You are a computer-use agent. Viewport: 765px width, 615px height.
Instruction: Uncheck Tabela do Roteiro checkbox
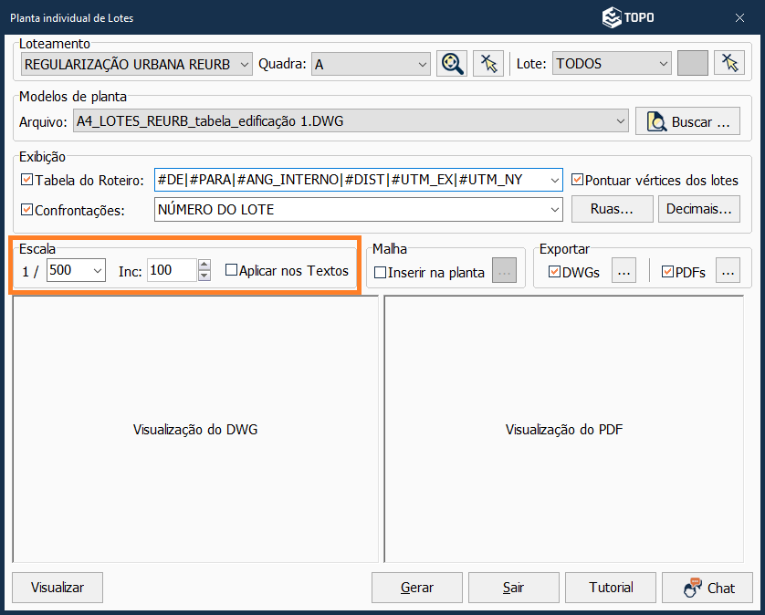(x=26, y=180)
